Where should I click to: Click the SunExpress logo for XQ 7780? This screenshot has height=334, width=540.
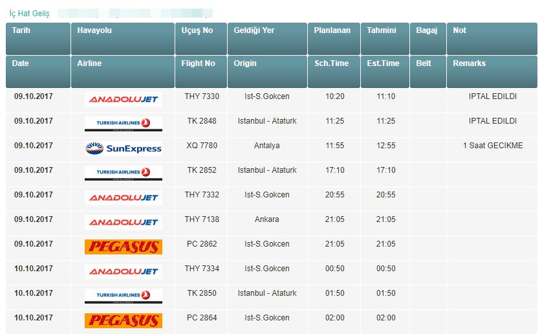point(124,149)
